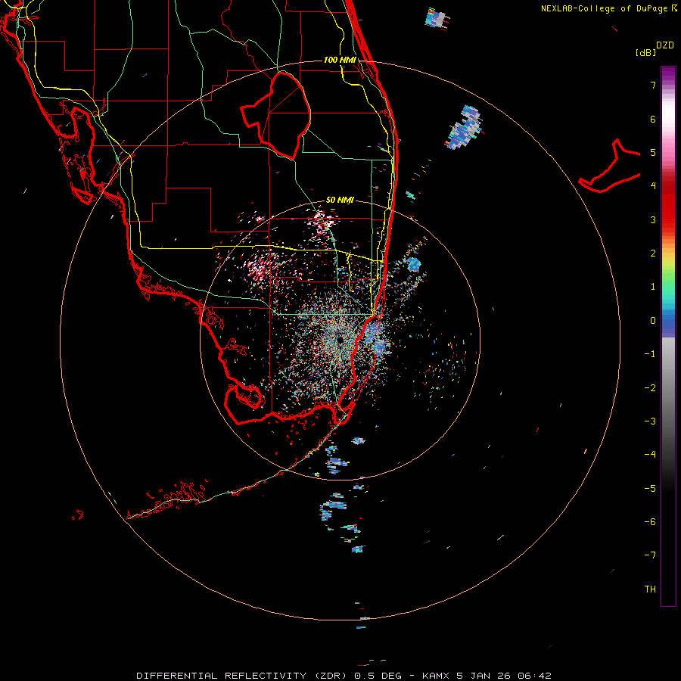681x681 pixels.
Task: Click the 2 value on color scale
Action: 653,253
